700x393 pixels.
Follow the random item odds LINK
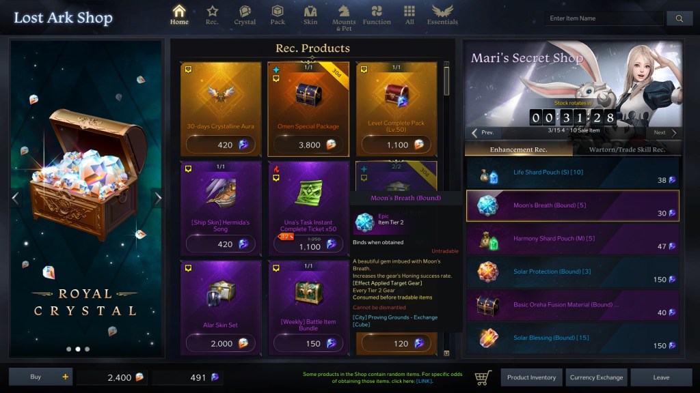[424, 381]
